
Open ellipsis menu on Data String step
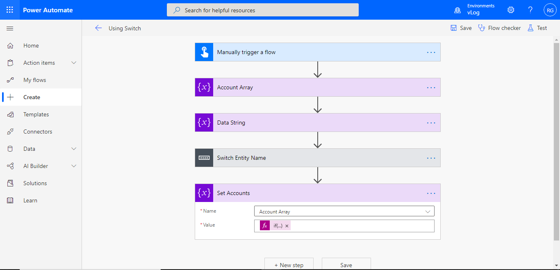click(x=431, y=123)
